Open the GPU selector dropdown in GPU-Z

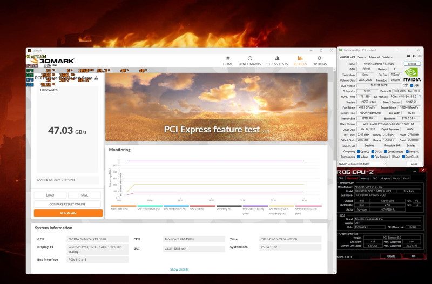coord(362,164)
